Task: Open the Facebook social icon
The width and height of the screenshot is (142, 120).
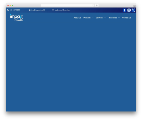Action: point(125,10)
